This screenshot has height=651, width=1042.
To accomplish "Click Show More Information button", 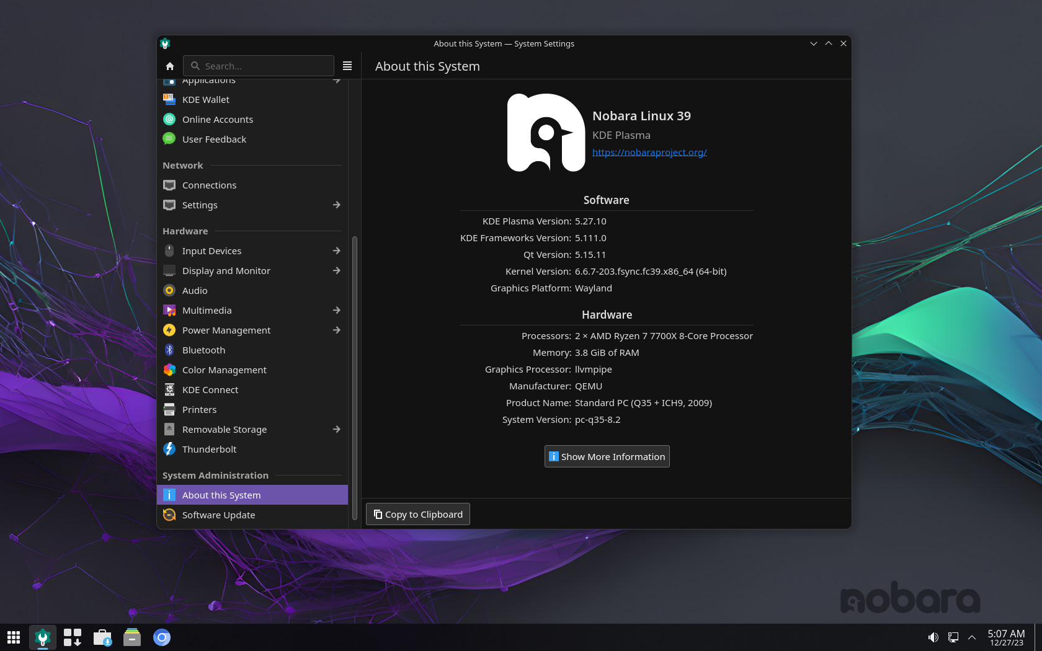I will coord(607,456).
